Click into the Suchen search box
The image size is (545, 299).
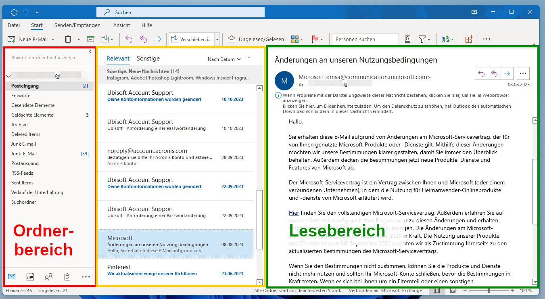180,12
